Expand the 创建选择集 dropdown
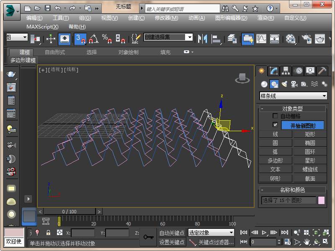335x251 pixels. [189, 37]
